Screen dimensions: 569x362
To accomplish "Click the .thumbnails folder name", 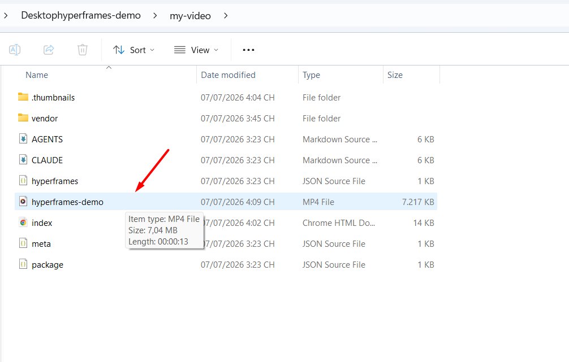I will [x=53, y=98].
